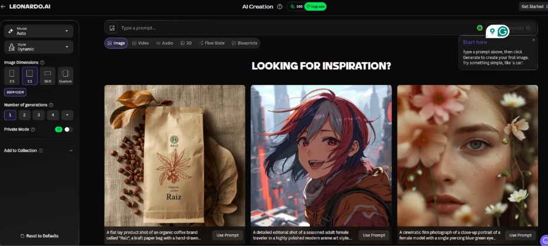Click the Generate button
The image size is (548, 246).
(x=520, y=28)
